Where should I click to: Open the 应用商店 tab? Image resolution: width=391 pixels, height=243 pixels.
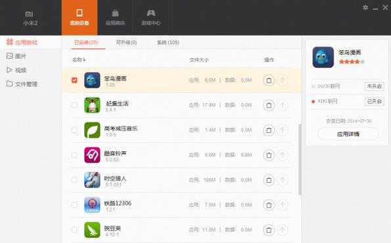[115, 18]
